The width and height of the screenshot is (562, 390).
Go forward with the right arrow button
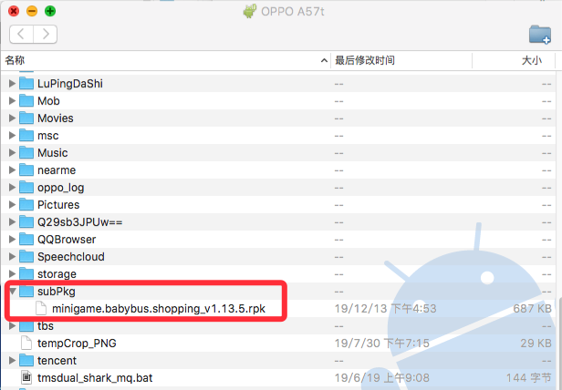46,34
